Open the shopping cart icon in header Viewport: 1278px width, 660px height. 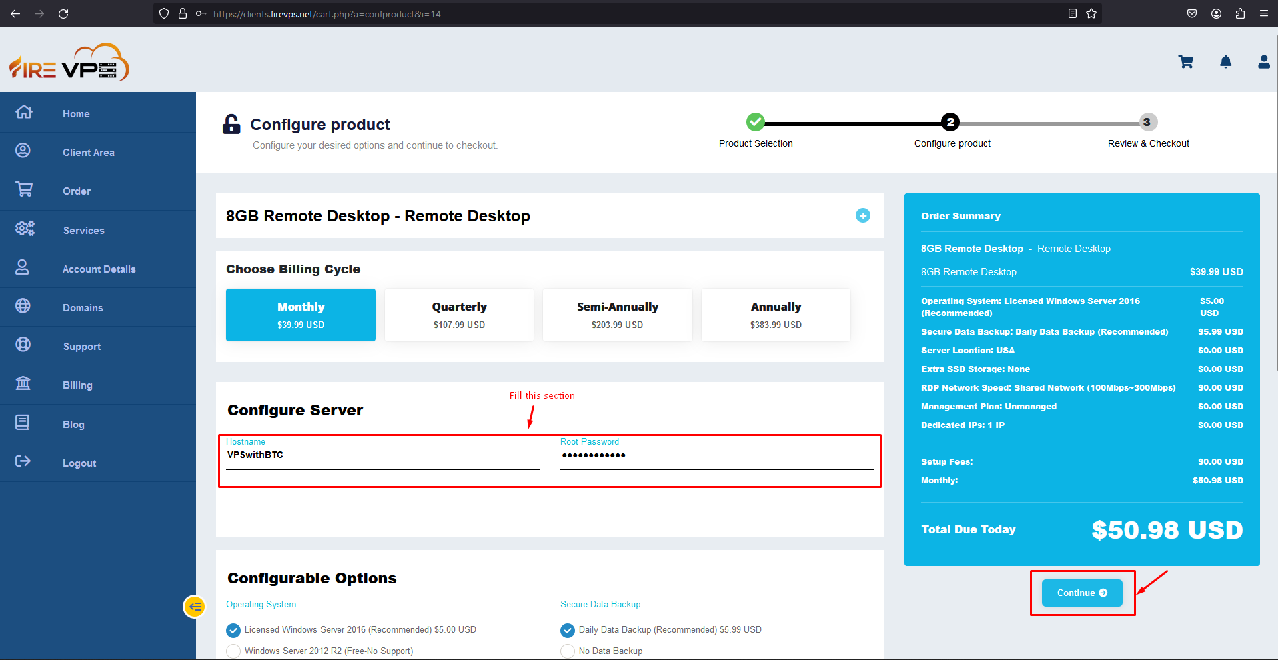click(1186, 62)
